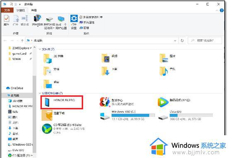This screenshot has width=228, height=158.
Task: Select the Music folder icon
Action: [x=164, y=71]
